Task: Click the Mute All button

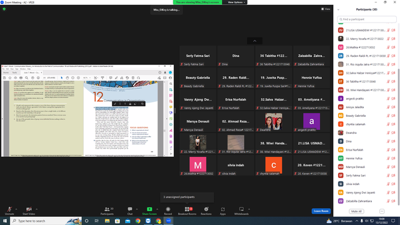Action: pos(356,211)
